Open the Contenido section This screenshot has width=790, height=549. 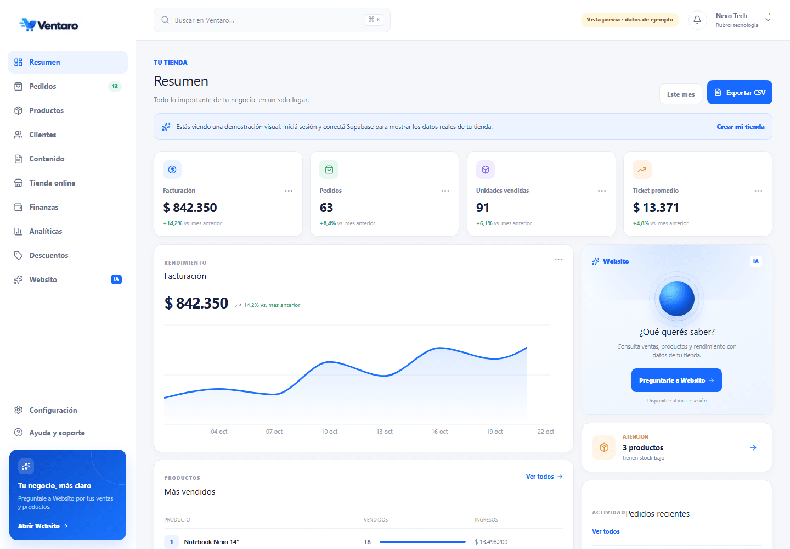pos(68,159)
